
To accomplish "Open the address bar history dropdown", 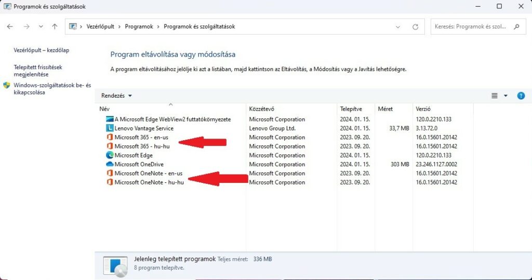I will point(398,27).
